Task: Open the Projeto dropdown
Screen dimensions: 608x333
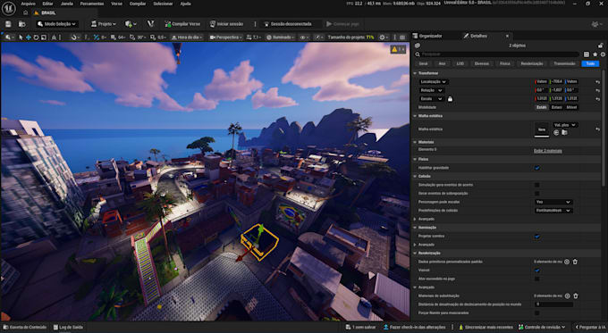Action: point(104,24)
